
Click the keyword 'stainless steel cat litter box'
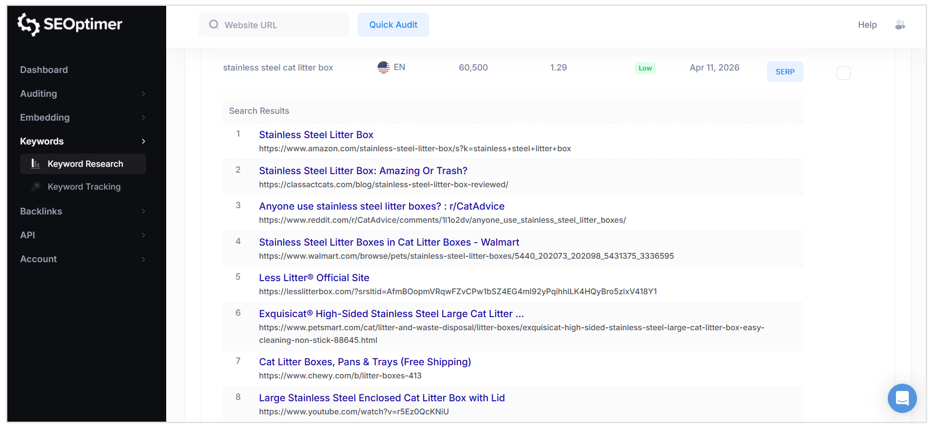pyautogui.click(x=278, y=68)
